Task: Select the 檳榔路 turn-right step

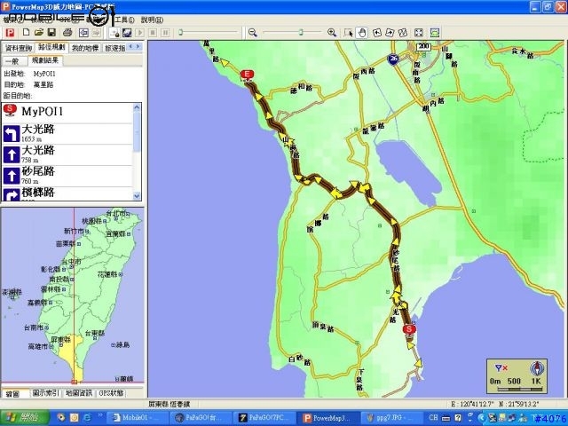Action: 67,193
